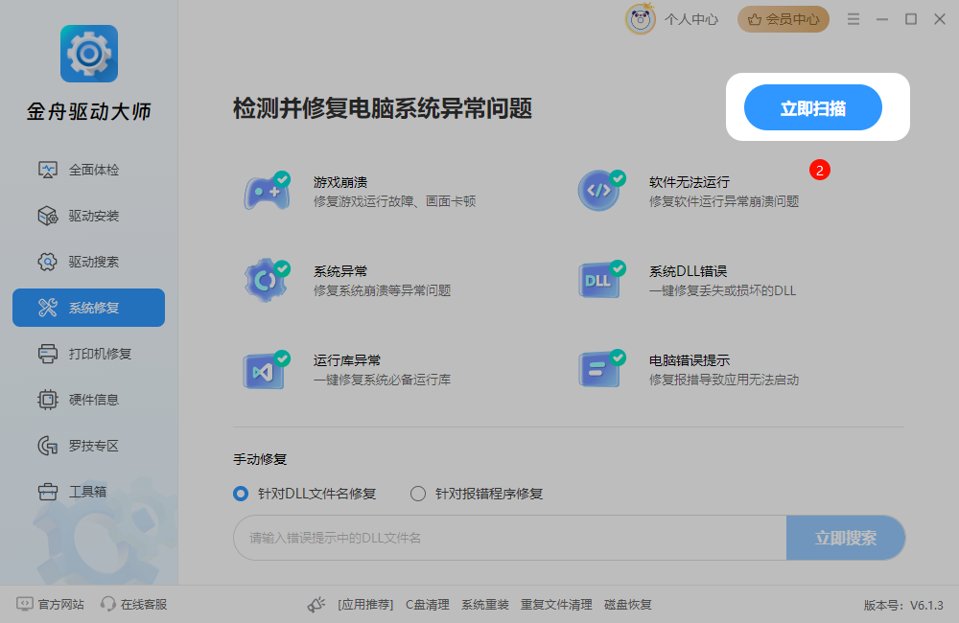Image resolution: width=959 pixels, height=623 pixels.
Task: Maximize the window
Action: pos(911,19)
